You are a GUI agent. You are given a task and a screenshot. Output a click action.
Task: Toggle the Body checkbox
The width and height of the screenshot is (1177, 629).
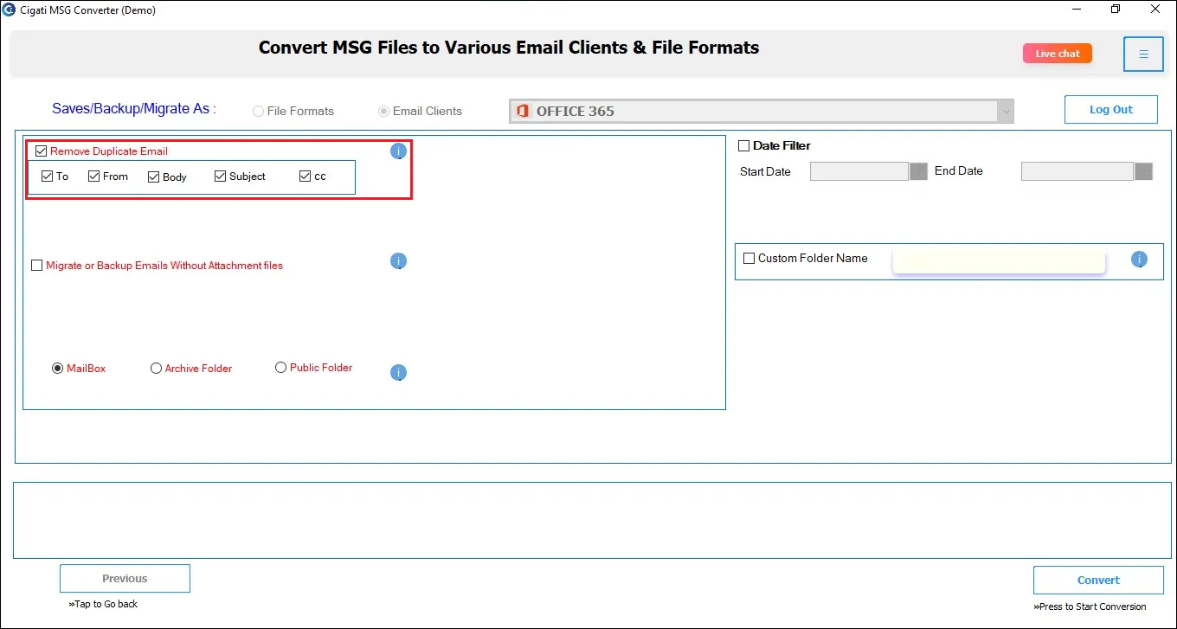pyautogui.click(x=153, y=177)
